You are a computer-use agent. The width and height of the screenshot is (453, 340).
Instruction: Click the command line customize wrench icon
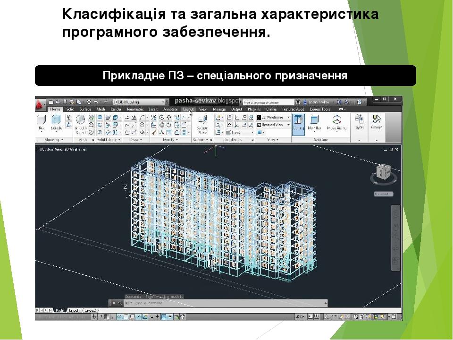tap(120, 303)
